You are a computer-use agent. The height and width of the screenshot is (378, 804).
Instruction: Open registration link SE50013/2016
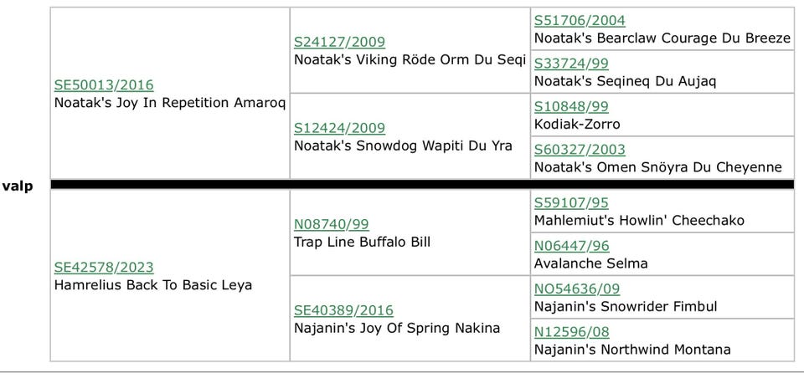104,84
